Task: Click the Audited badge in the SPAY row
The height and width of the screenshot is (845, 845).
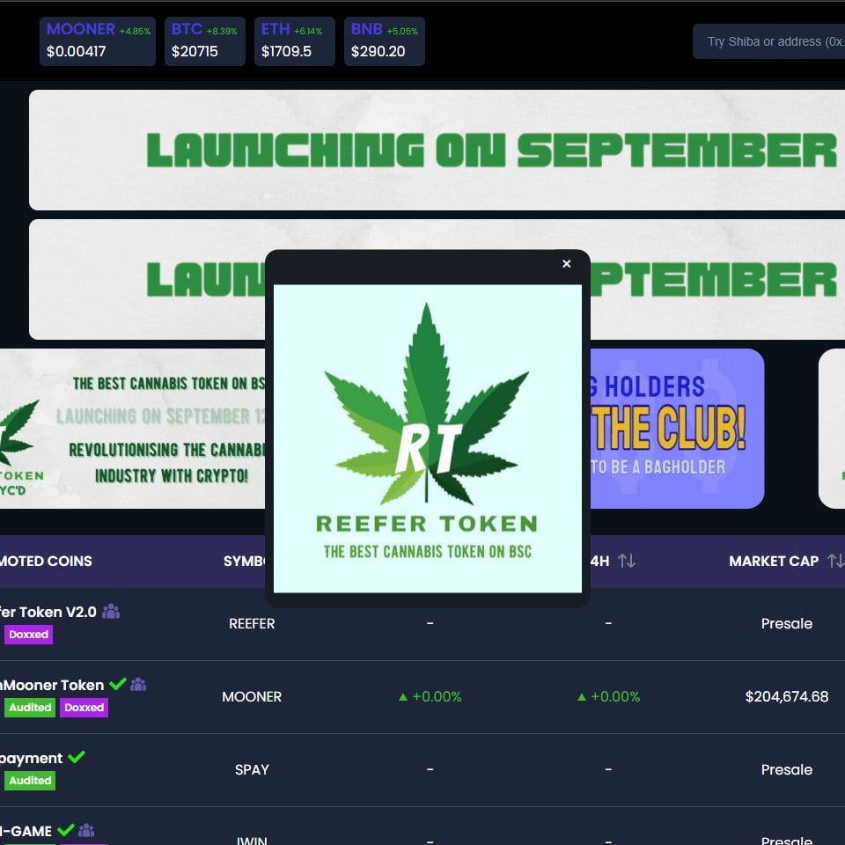Action: pos(30,781)
